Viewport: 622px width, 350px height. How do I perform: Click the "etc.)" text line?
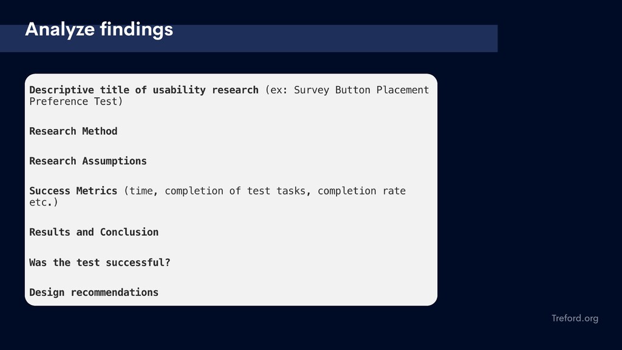pyautogui.click(x=44, y=202)
